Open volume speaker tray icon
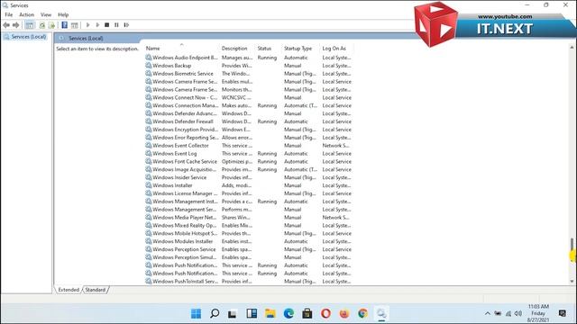 click(x=518, y=313)
